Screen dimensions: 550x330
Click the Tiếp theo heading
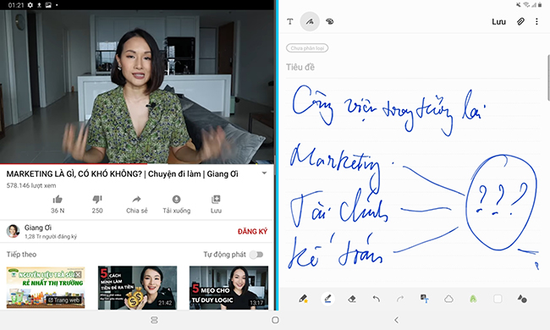21,255
